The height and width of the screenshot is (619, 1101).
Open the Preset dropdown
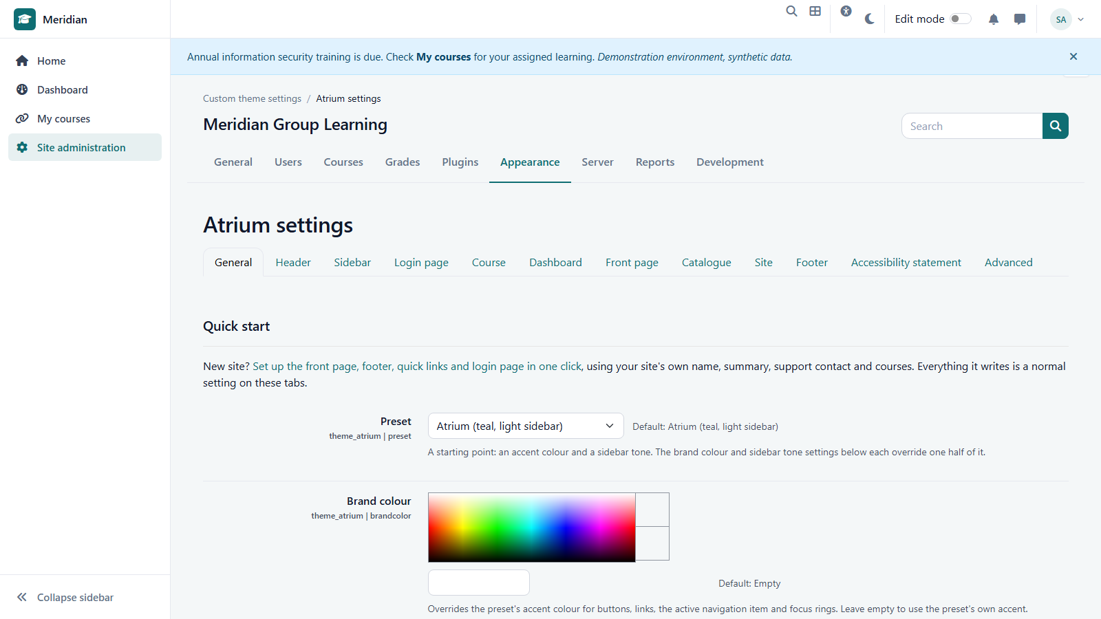point(526,426)
